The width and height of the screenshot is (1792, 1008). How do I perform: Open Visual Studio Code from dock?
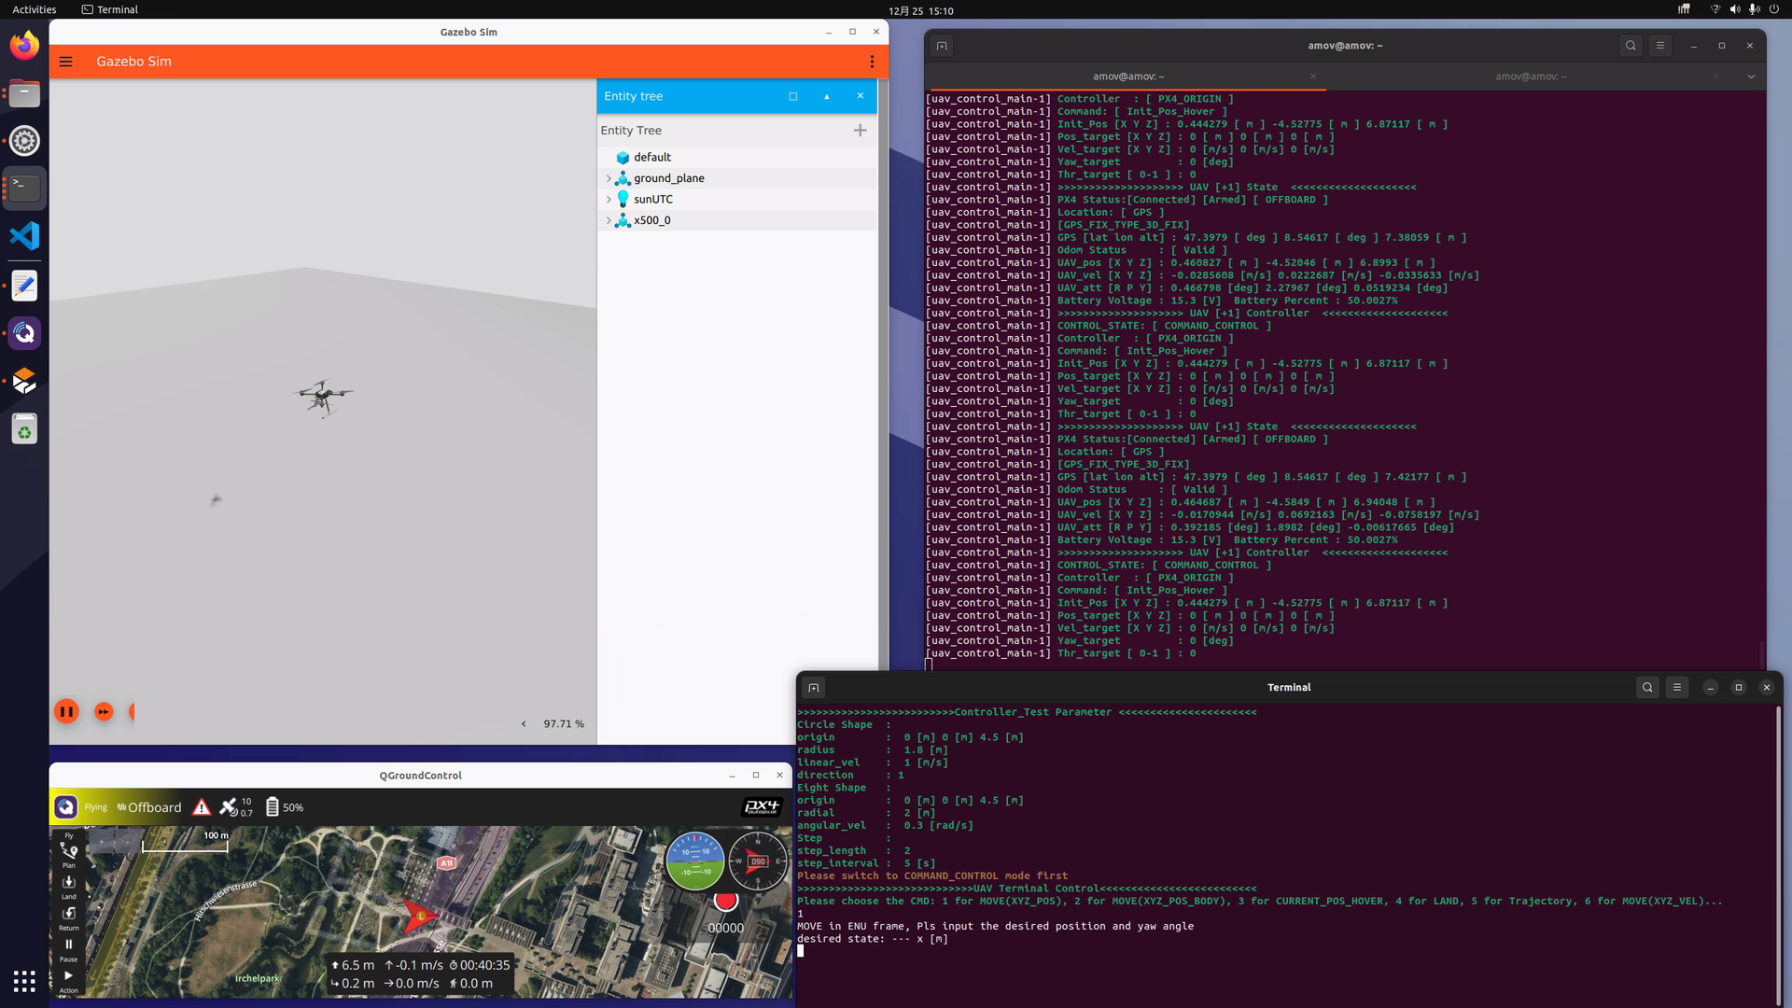(24, 236)
